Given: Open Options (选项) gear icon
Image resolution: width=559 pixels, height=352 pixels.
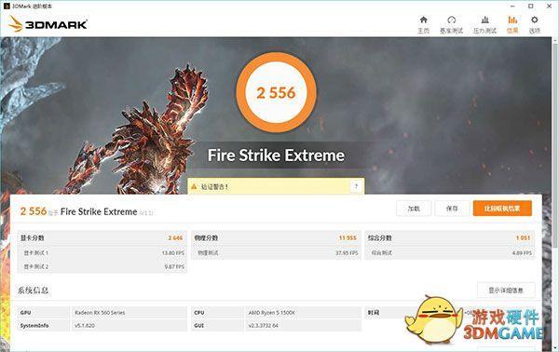Looking at the screenshot, I should (534, 20).
